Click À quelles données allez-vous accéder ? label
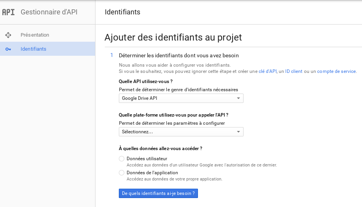 click(161, 149)
